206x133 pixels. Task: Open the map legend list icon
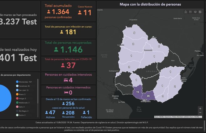coord(190,12)
